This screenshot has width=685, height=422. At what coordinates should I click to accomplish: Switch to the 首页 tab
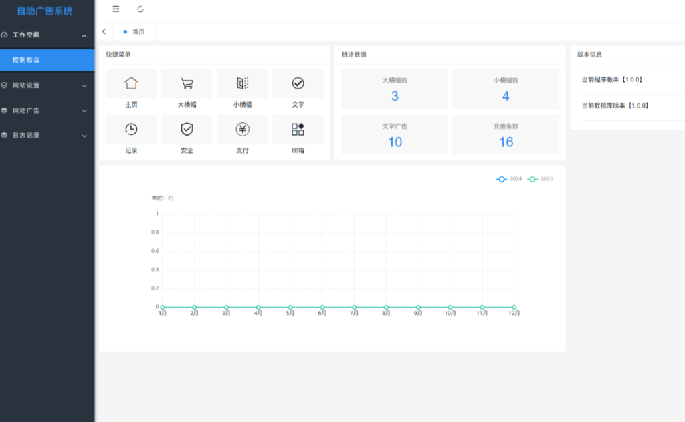(134, 31)
